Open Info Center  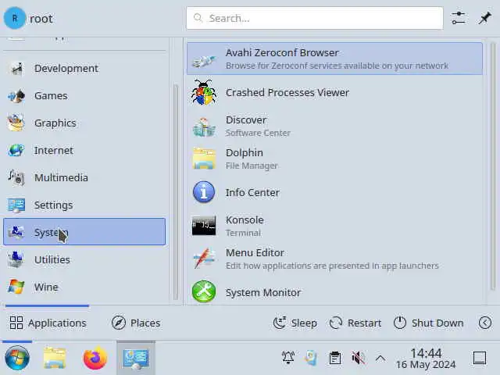[334, 192]
